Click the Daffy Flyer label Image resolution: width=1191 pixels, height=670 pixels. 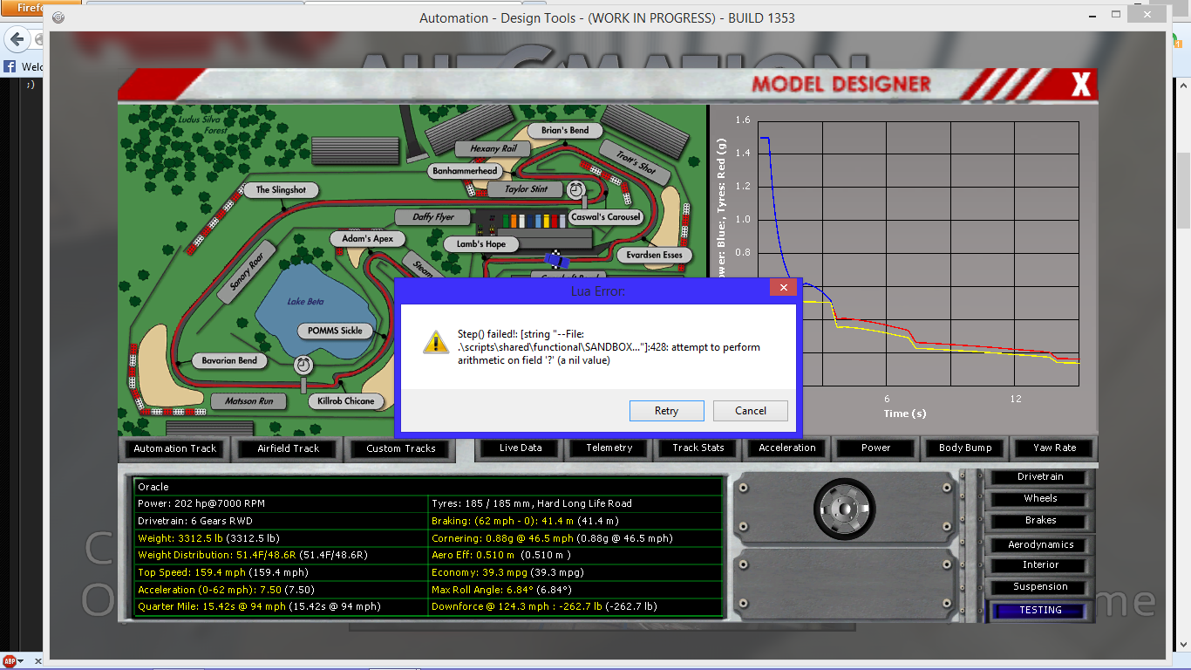pos(433,217)
